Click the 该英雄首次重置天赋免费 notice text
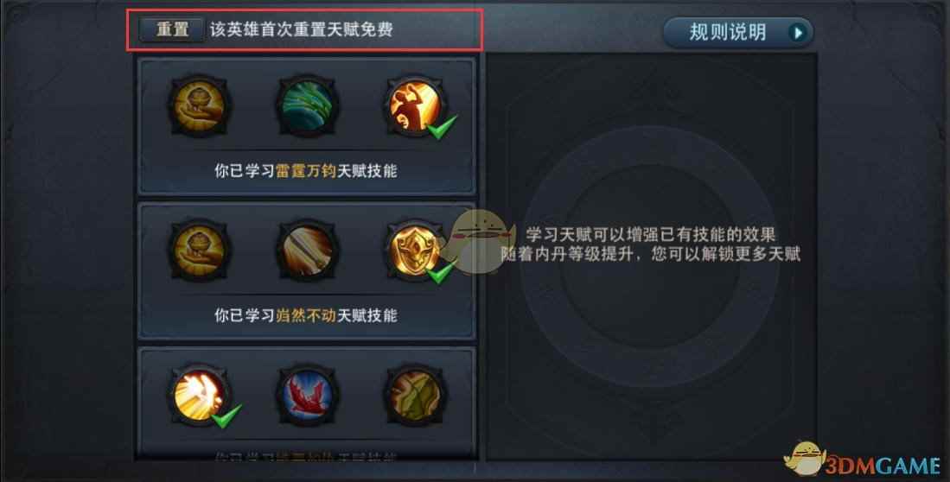 point(302,29)
